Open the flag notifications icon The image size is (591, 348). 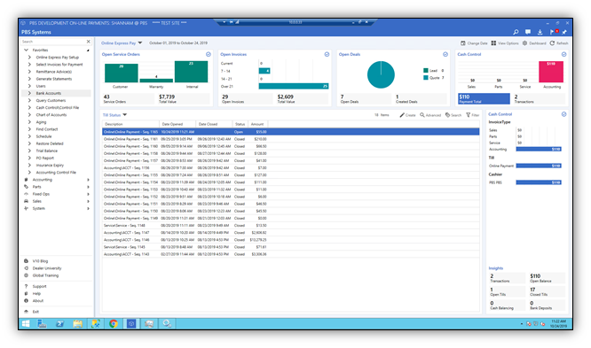tap(552, 32)
